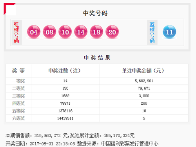The height and width of the screenshot is (147, 196).
Task: Click the 数据来源 label
Action: pos(87,143)
